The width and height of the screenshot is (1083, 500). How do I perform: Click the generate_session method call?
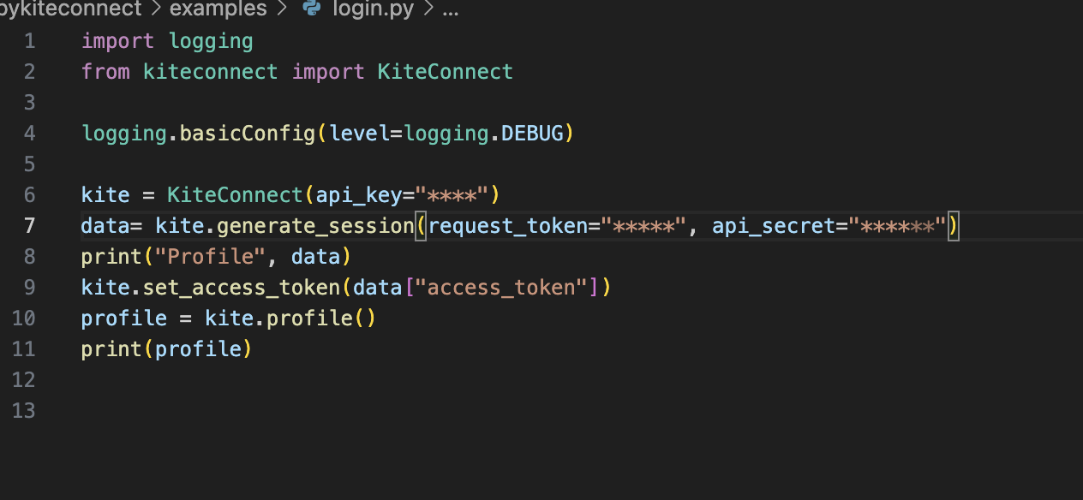pos(315,226)
